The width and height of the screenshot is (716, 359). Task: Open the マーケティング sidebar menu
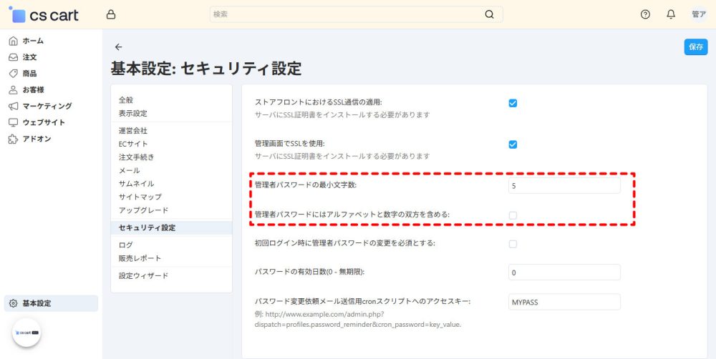coord(47,106)
